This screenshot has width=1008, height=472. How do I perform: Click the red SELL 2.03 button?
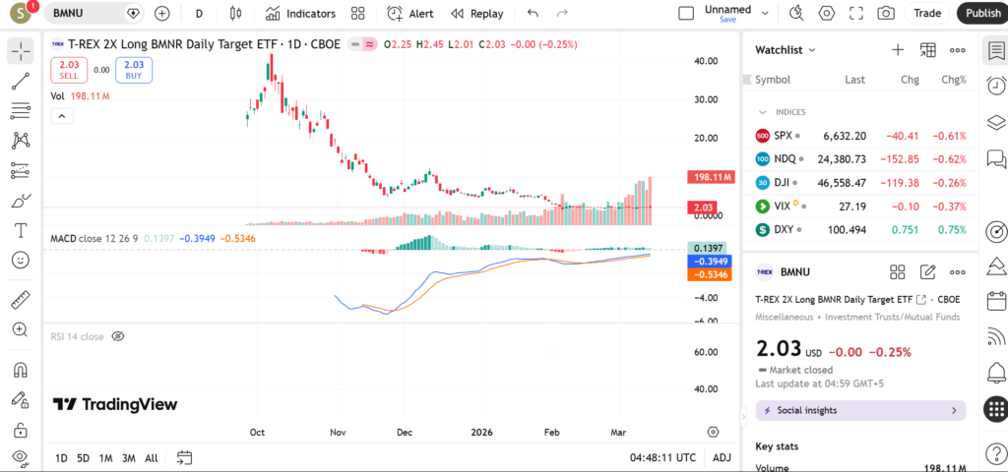[69, 70]
